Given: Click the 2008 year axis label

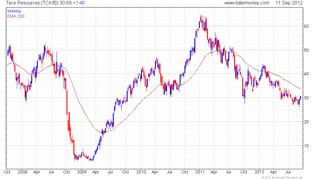Looking at the screenshot, I should [22, 172].
